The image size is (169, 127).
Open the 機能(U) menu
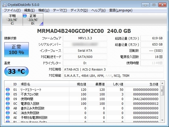(44, 10)
